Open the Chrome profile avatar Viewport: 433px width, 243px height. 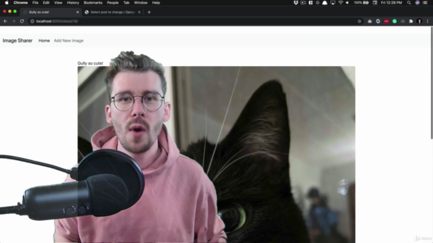[x=419, y=21]
